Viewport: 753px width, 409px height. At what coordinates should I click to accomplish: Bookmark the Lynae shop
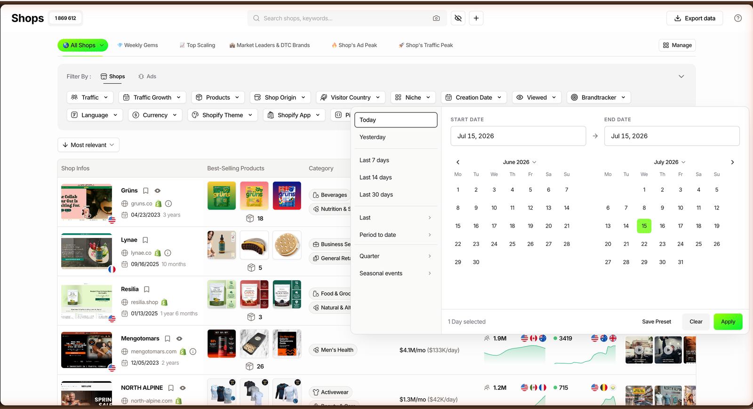click(145, 240)
